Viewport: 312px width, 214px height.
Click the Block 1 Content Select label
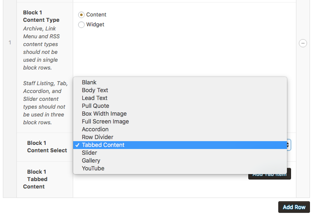47,147
